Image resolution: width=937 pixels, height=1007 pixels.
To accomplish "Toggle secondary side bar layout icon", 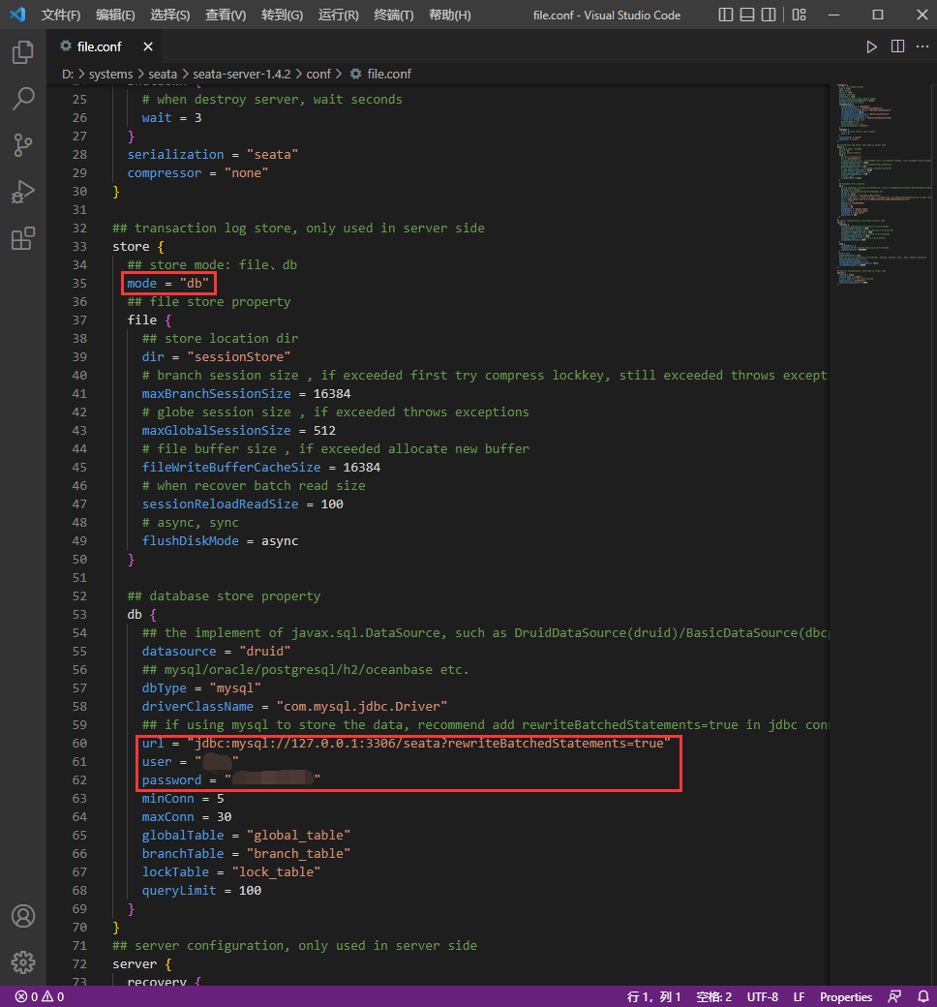I will pos(769,15).
